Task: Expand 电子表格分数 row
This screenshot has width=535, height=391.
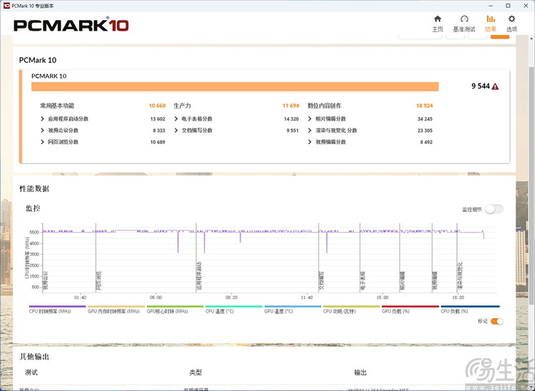Action: pos(176,118)
